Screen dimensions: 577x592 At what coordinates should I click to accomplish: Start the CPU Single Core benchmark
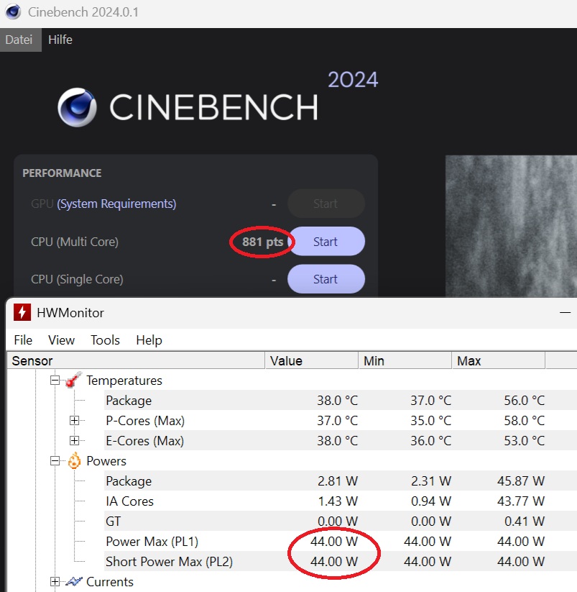(x=326, y=279)
